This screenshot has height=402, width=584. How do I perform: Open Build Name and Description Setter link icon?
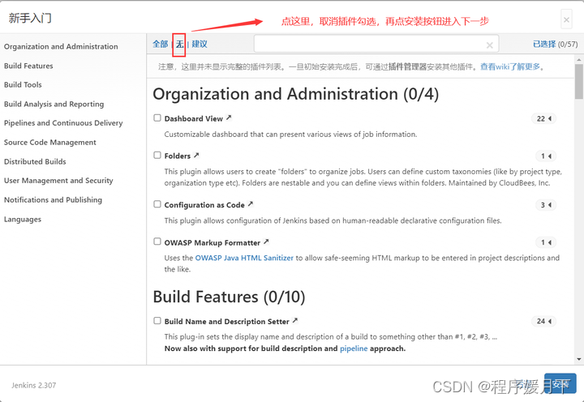(295, 320)
